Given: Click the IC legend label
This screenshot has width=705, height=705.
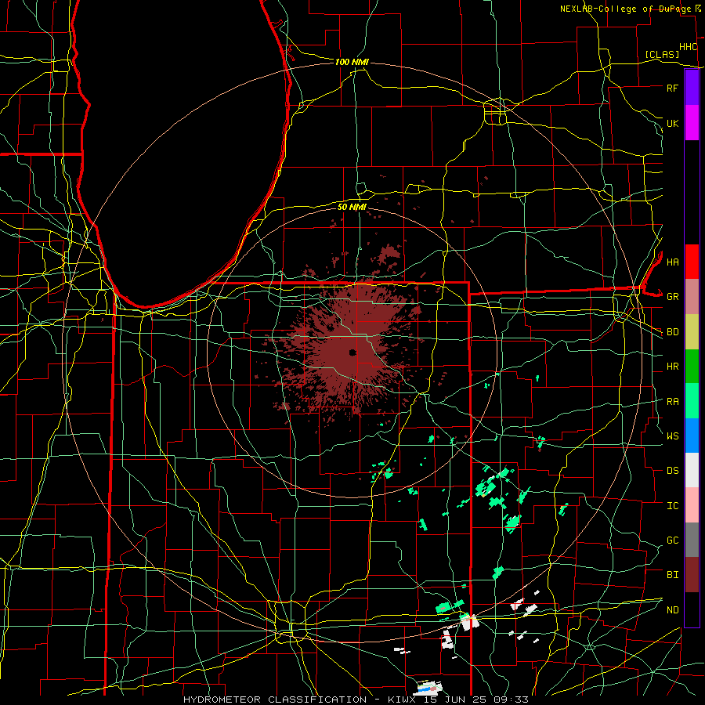Looking at the screenshot, I should pos(672,506).
